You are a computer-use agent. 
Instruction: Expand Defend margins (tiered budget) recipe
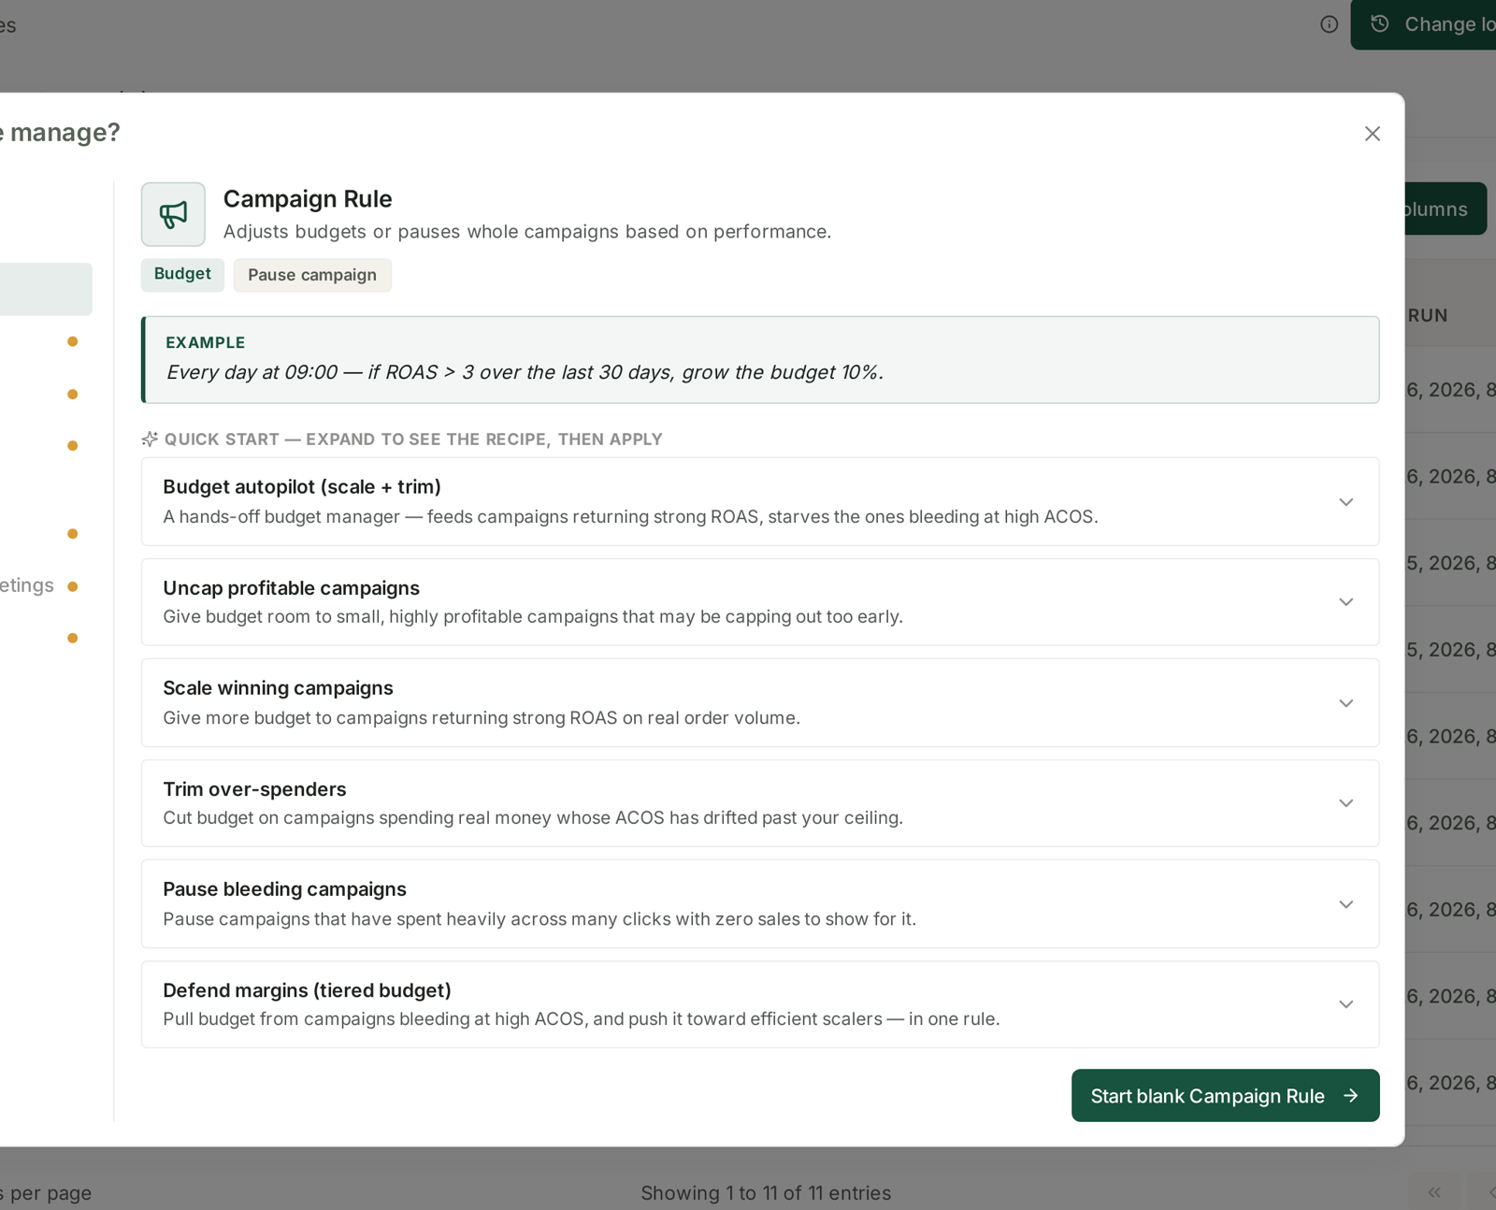tap(760, 1004)
